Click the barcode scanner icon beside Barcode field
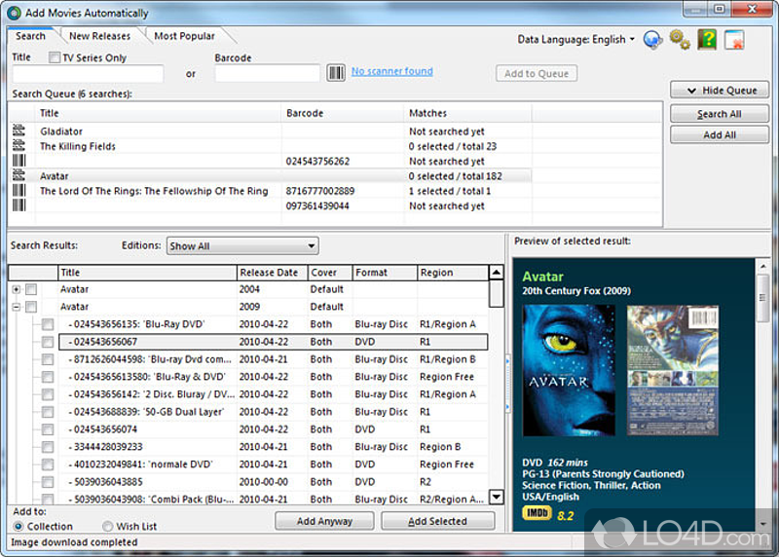This screenshot has height=557, width=779. point(336,73)
